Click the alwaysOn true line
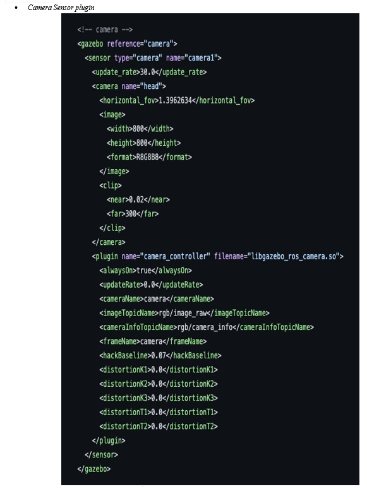This screenshot has height=489, width=367. pos(145,271)
